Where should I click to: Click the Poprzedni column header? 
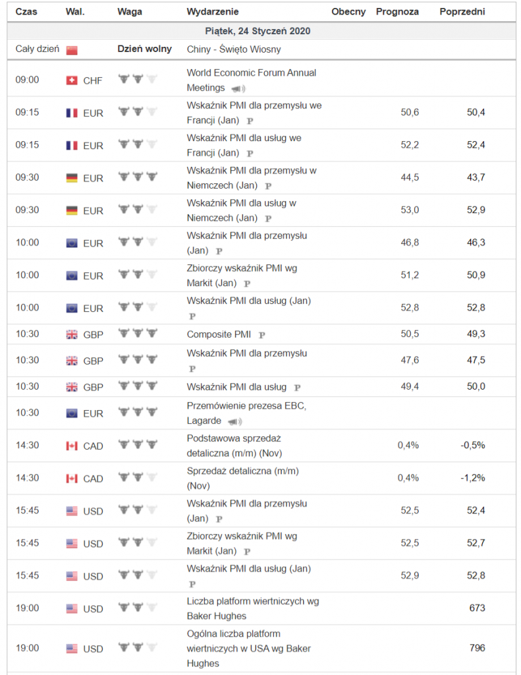click(x=462, y=12)
